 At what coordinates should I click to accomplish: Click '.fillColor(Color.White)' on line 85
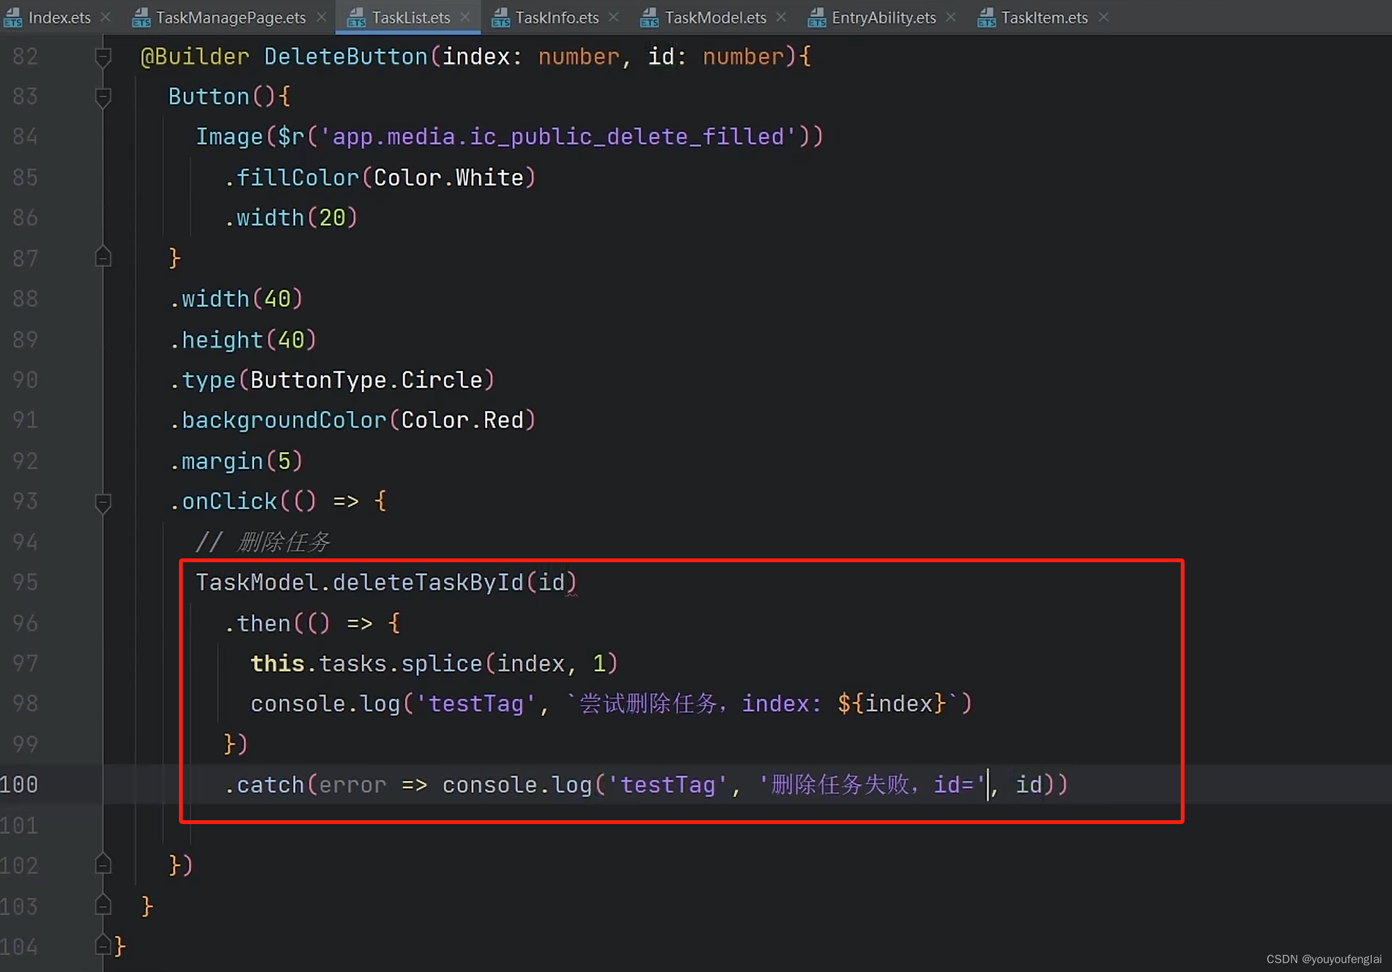380,178
